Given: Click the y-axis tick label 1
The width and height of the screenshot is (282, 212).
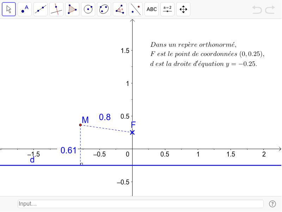Looking at the screenshot, I should coord(128,84).
